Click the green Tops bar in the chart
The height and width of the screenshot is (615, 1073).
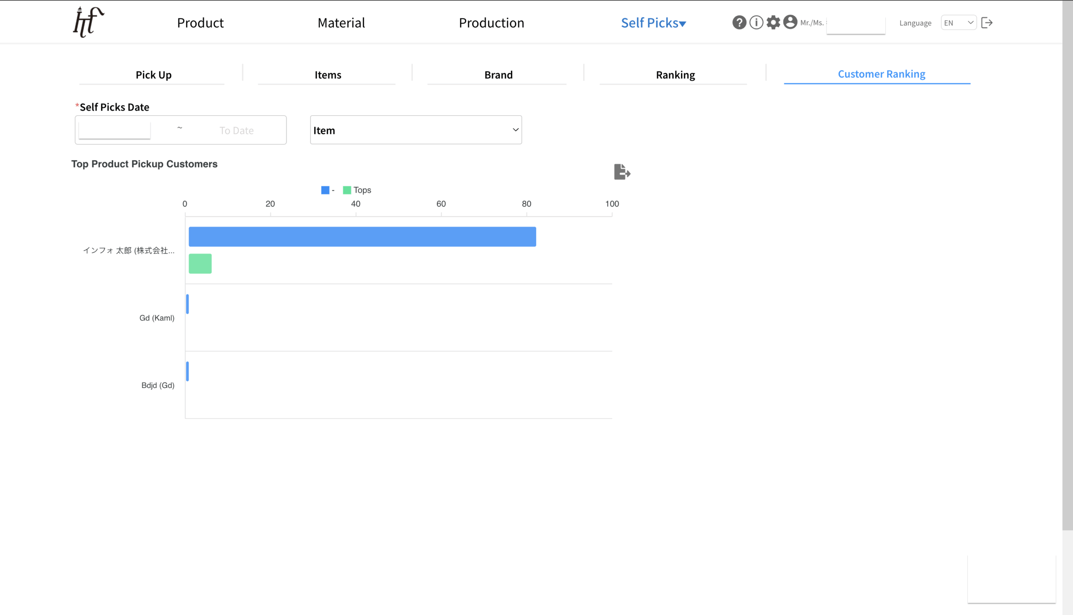(x=200, y=264)
